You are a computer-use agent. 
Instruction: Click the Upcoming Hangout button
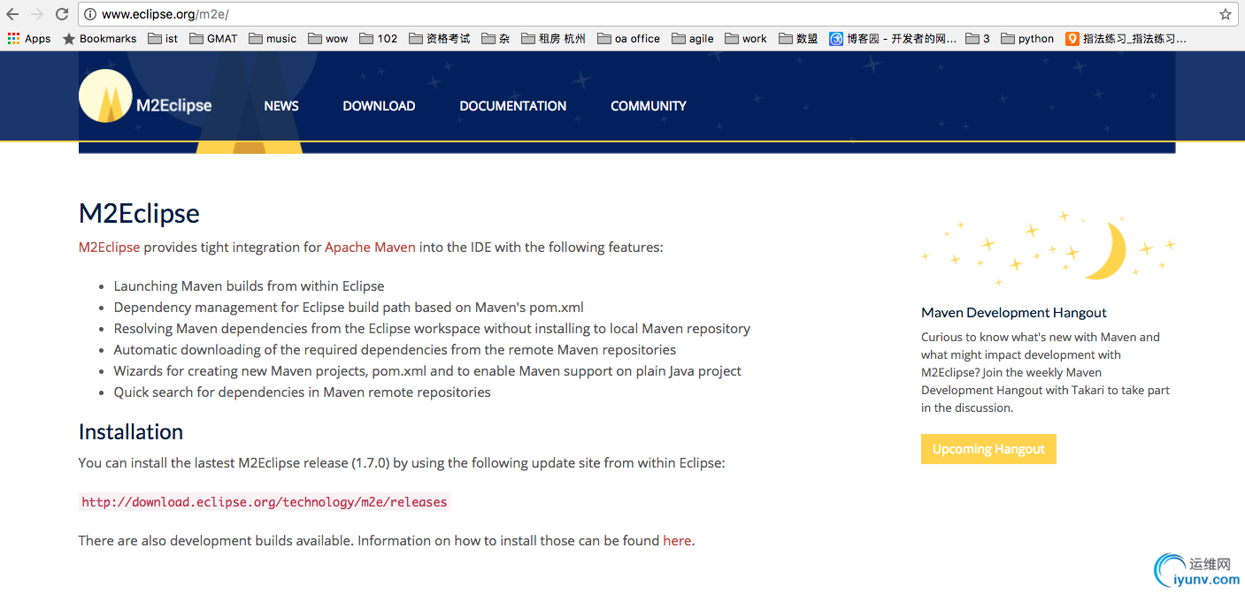click(988, 449)
